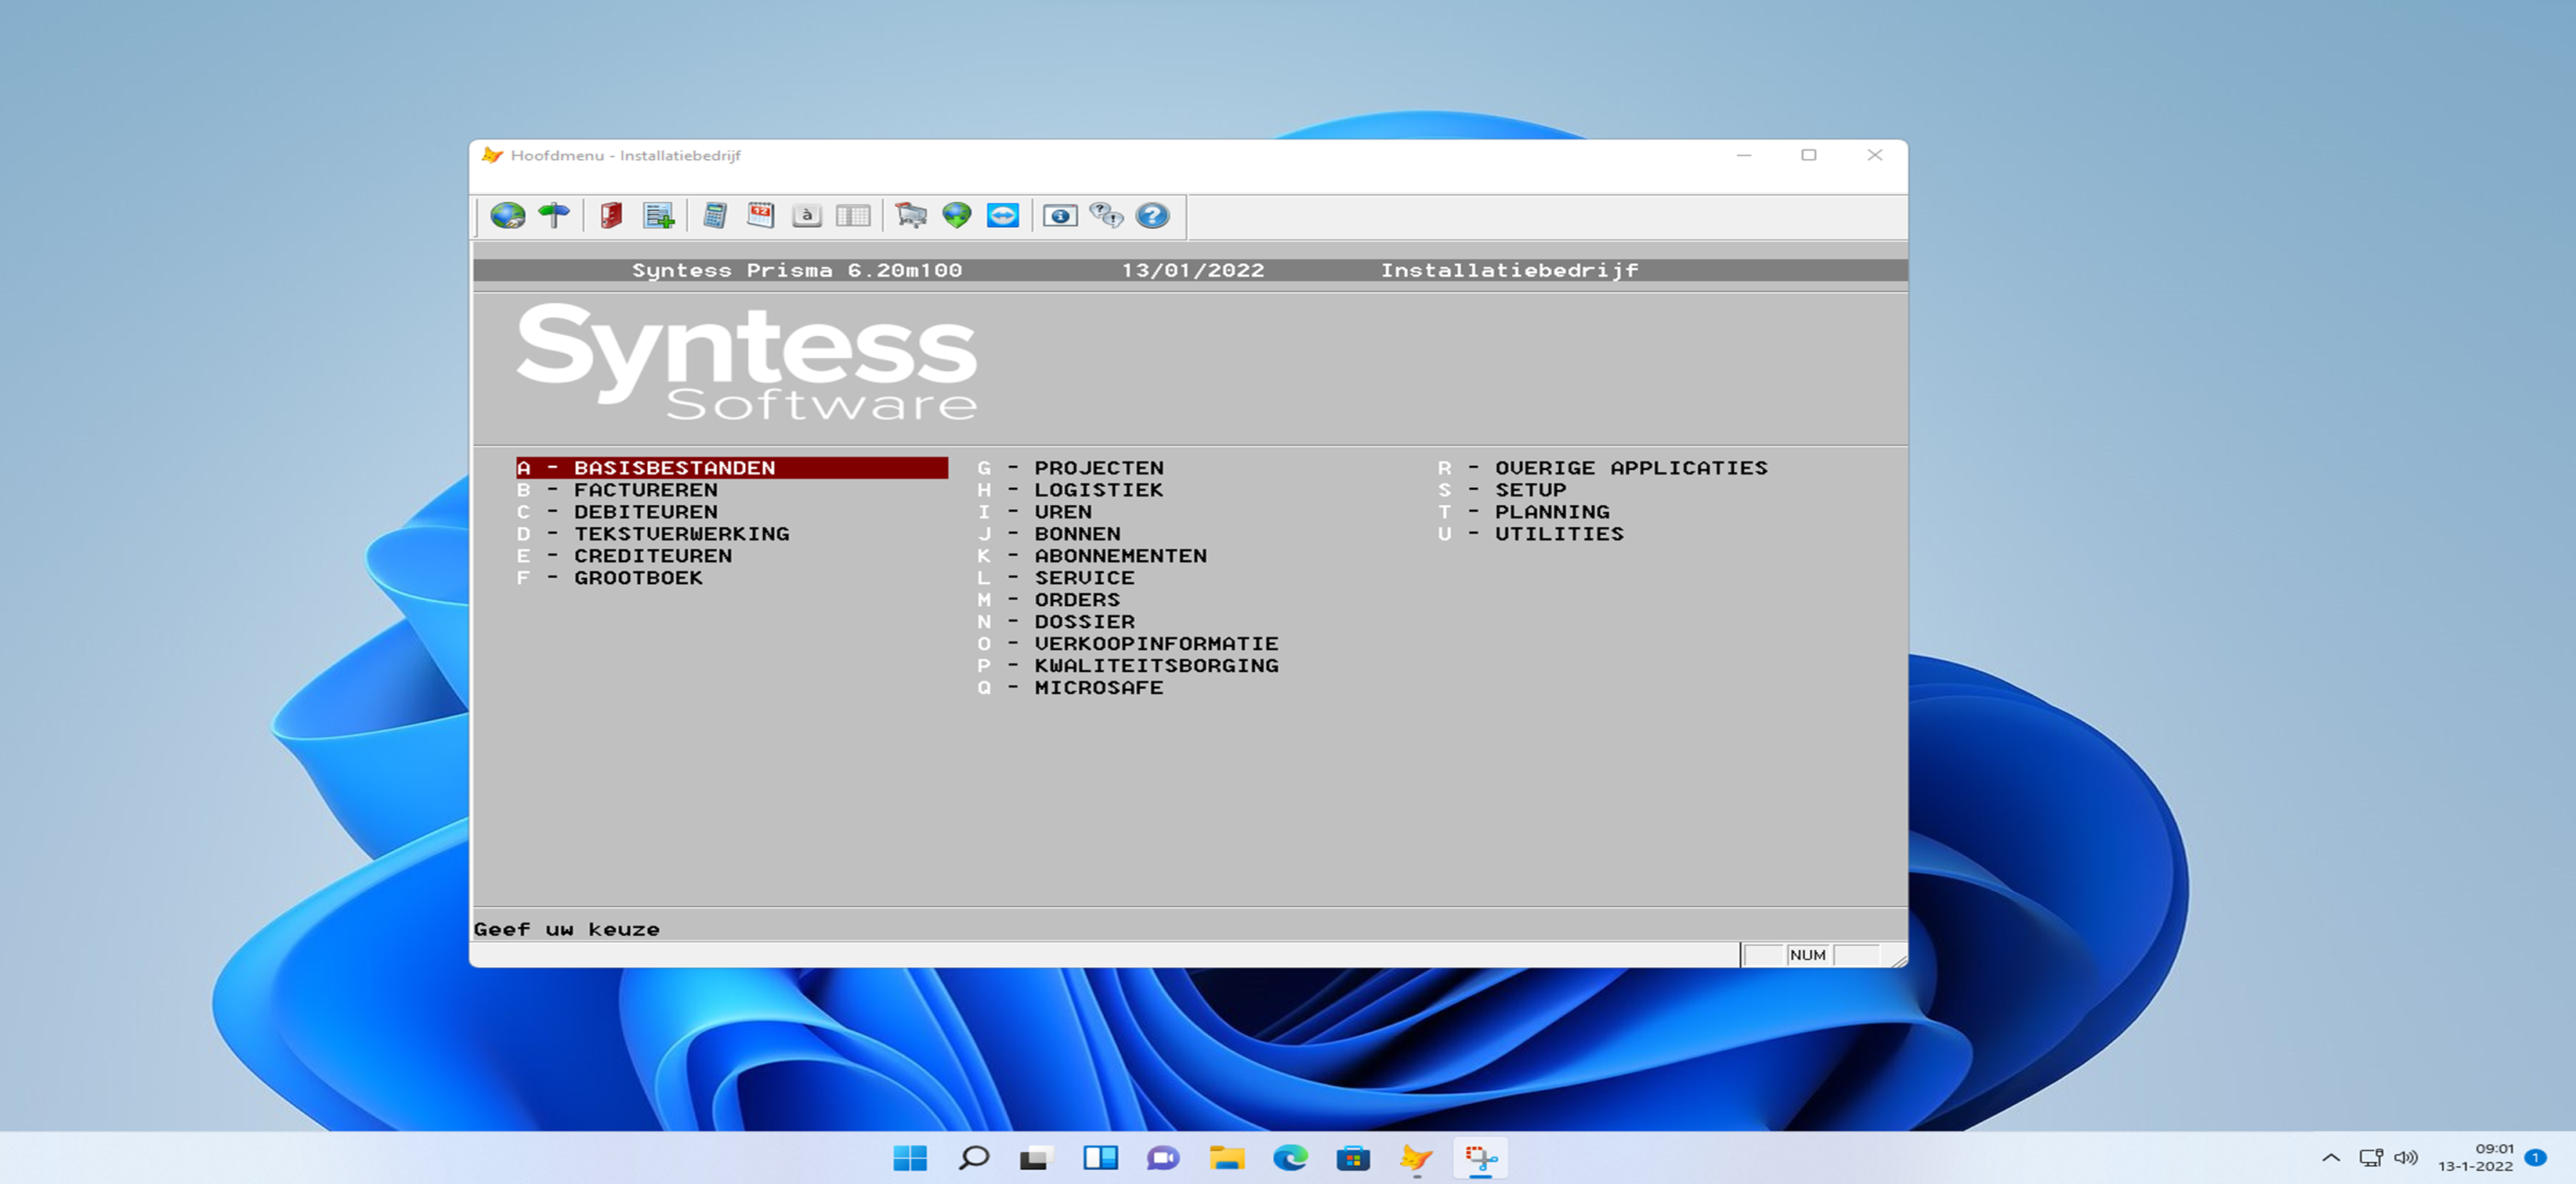
Task: Click the green-blue signpost toolbar icon
Action: pos(554,216)
